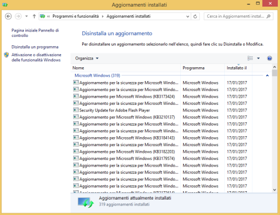
Task: Click the icon of the KB3182203 update
Action: [76, 151]
